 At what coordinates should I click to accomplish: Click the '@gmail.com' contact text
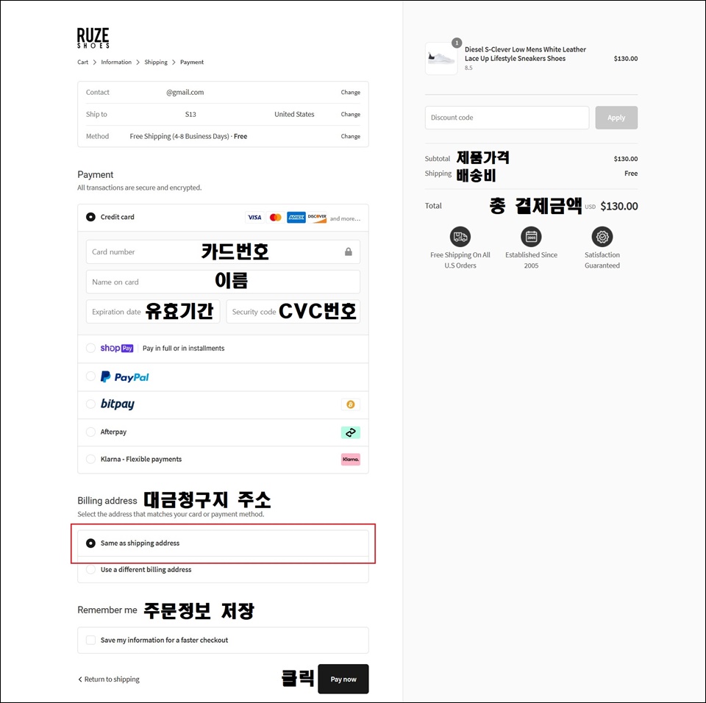click(x=185, y=93)
